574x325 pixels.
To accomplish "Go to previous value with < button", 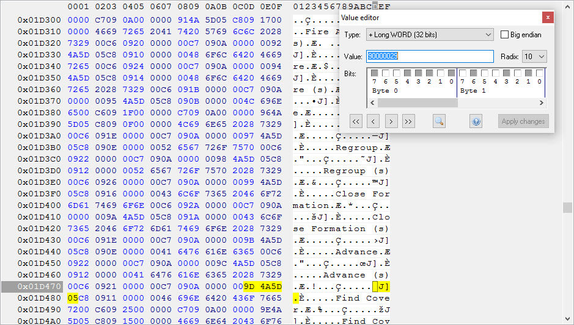I will (374, 121).
